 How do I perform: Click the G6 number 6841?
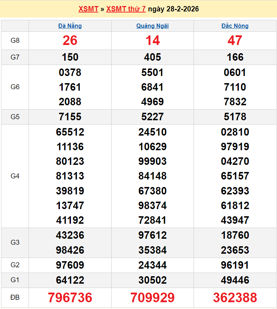(153, 87)
